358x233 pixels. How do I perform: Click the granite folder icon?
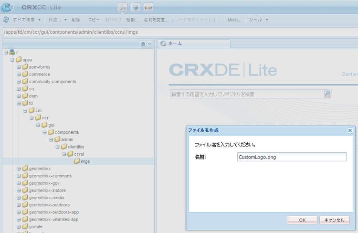coord(25,227)
